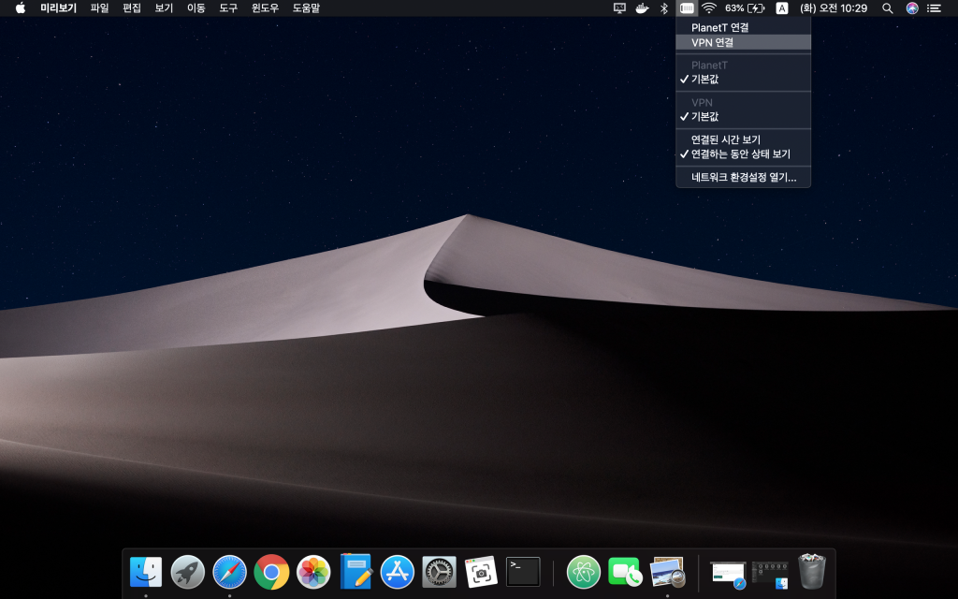Open Notification Center list icon
Viewport: 958px width, 599px height.
tap(934, 7)
